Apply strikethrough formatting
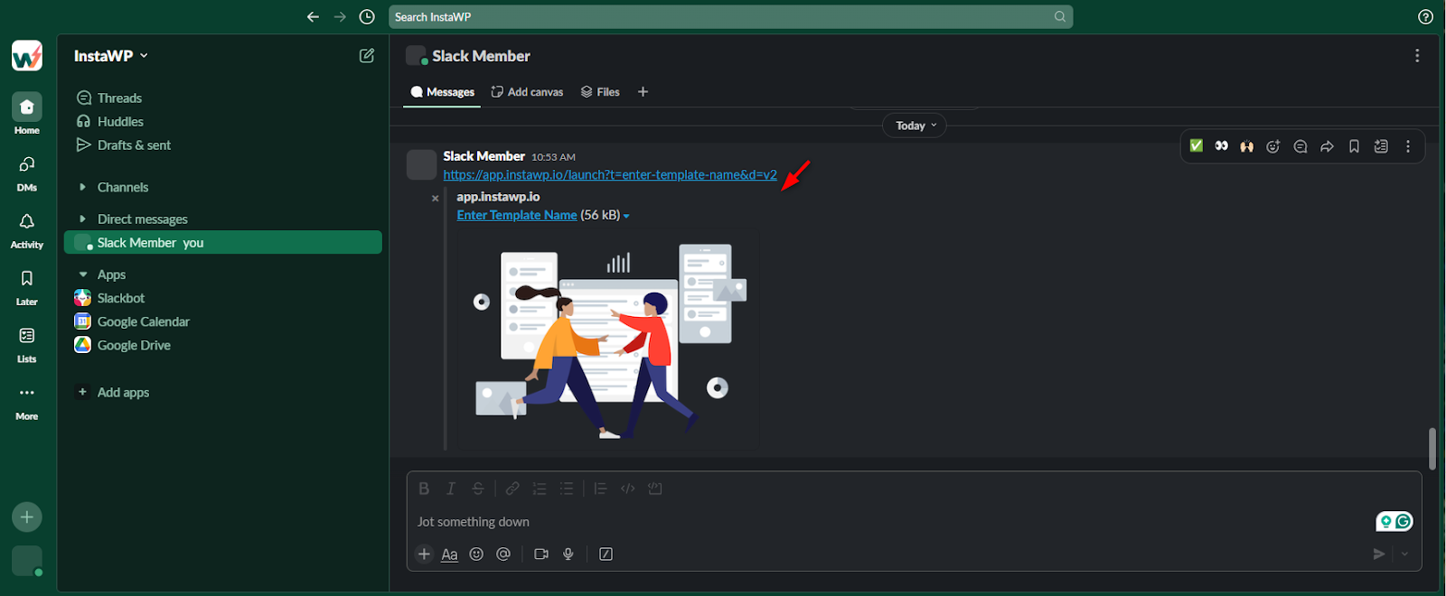Screen dimensions: 1446x596 tap(478, 489)
